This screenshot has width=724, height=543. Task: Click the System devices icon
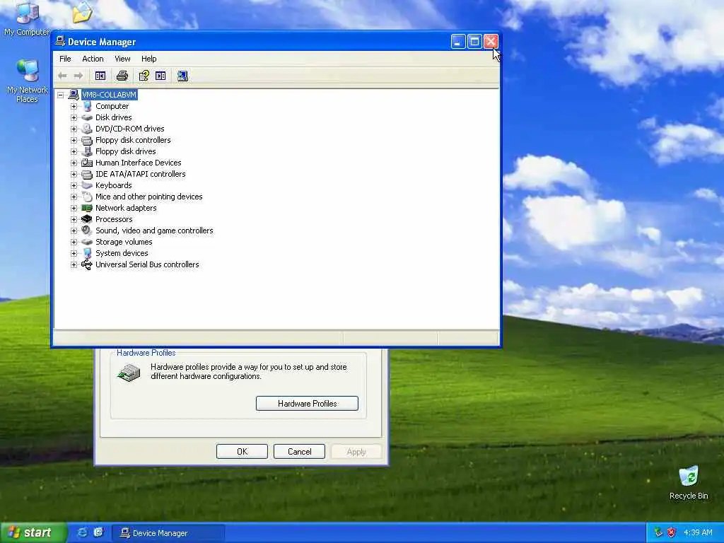87,253
